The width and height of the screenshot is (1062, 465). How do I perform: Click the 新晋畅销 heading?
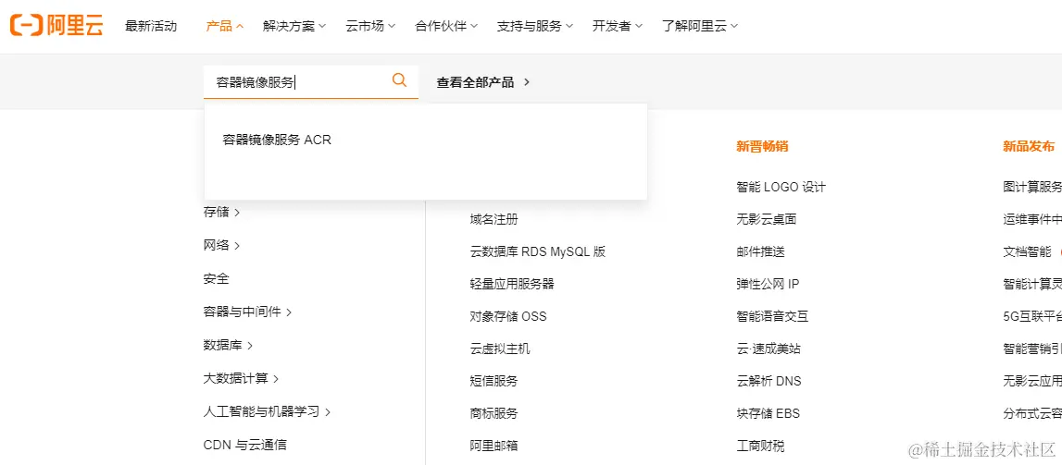coord(762,146)
